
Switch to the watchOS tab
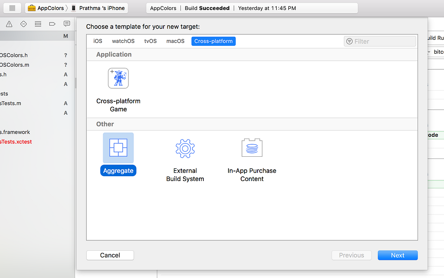point(123,41)
